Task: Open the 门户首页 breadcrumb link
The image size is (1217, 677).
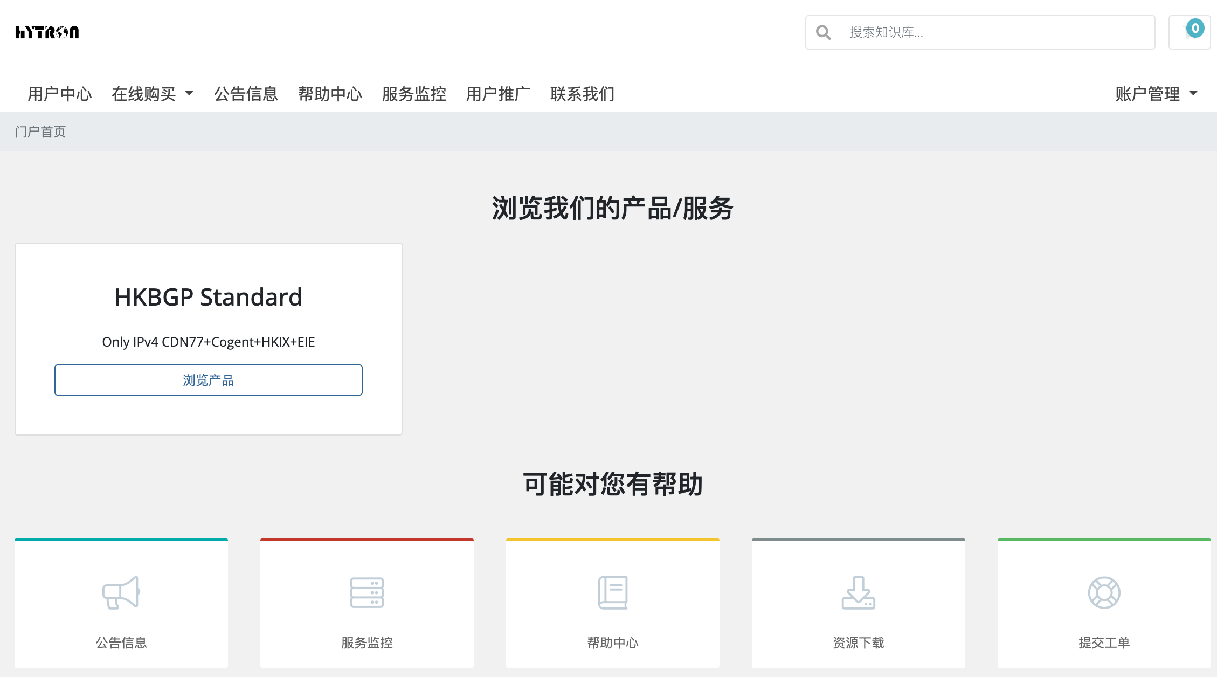Action: tap(40, 131)
